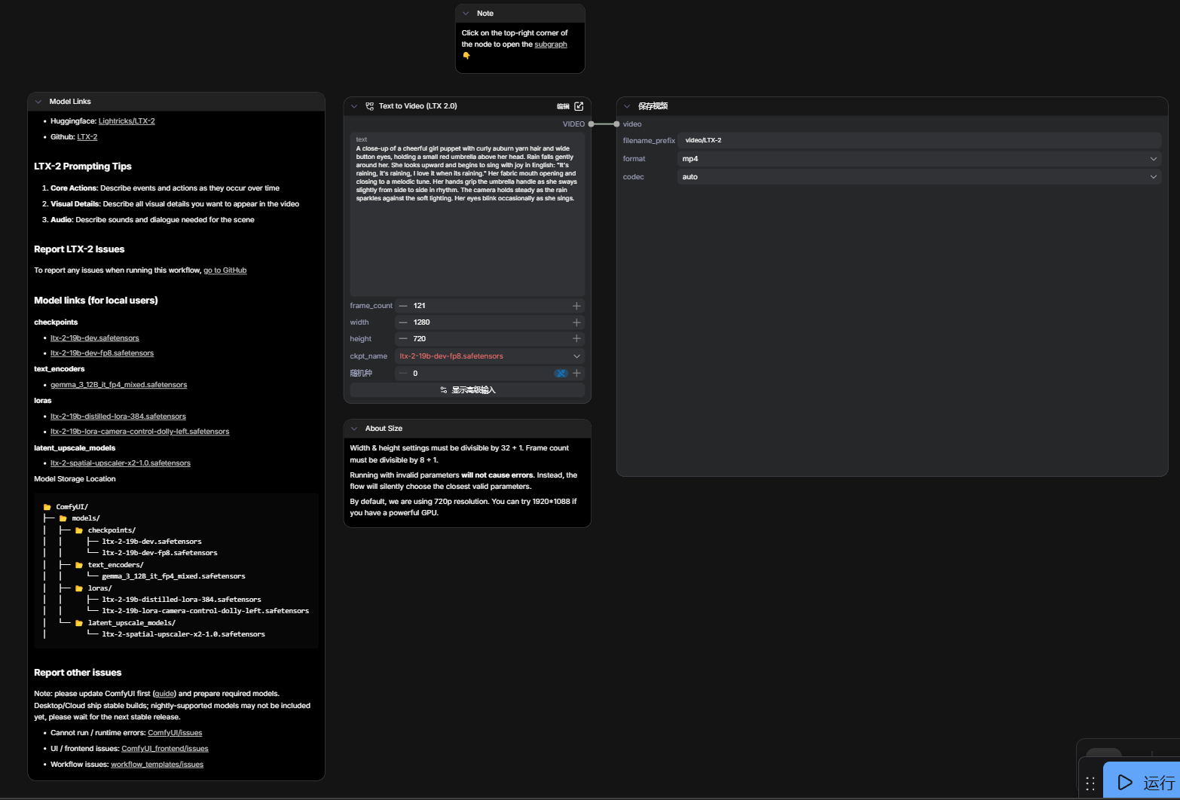1180x800 pixels.
Task: Click the width value 1280
Action: point(422,322)
